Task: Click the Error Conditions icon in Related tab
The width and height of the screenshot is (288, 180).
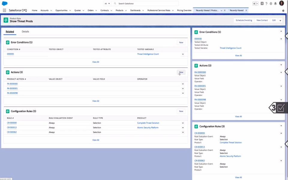Action: (x=7, y=42)
